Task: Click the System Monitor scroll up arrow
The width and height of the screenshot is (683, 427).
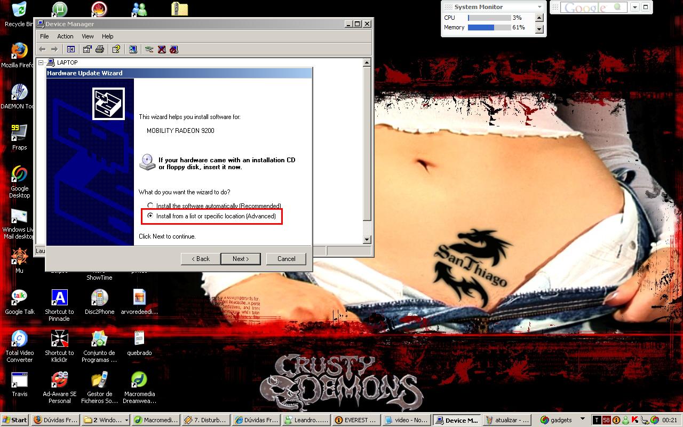Action: pos(539,18)
